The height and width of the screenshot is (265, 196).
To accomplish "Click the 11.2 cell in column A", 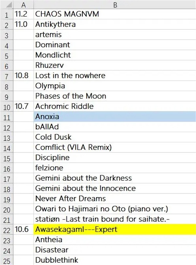I will pyautogui.click(x=24, y=14).
